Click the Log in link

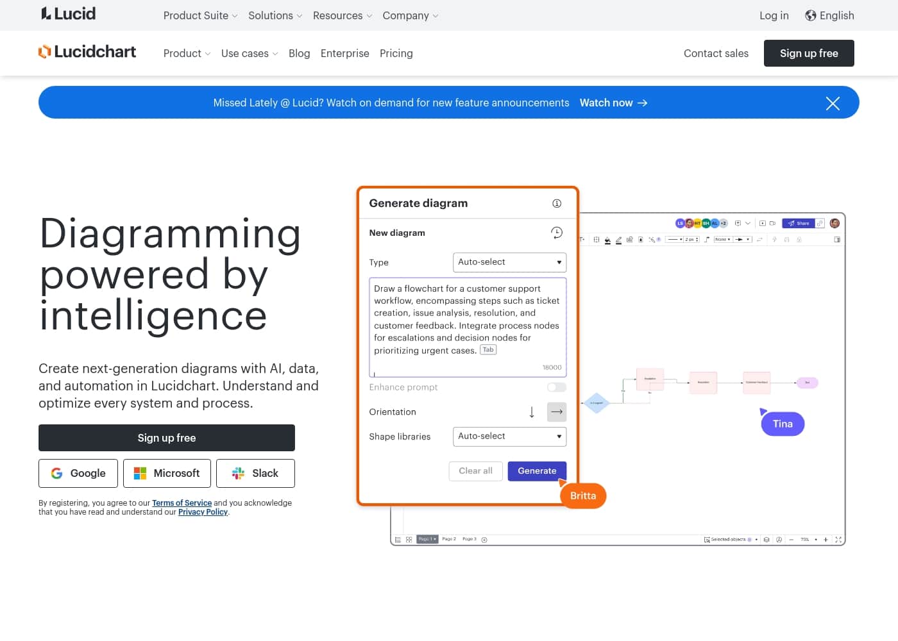pos(774,15)
